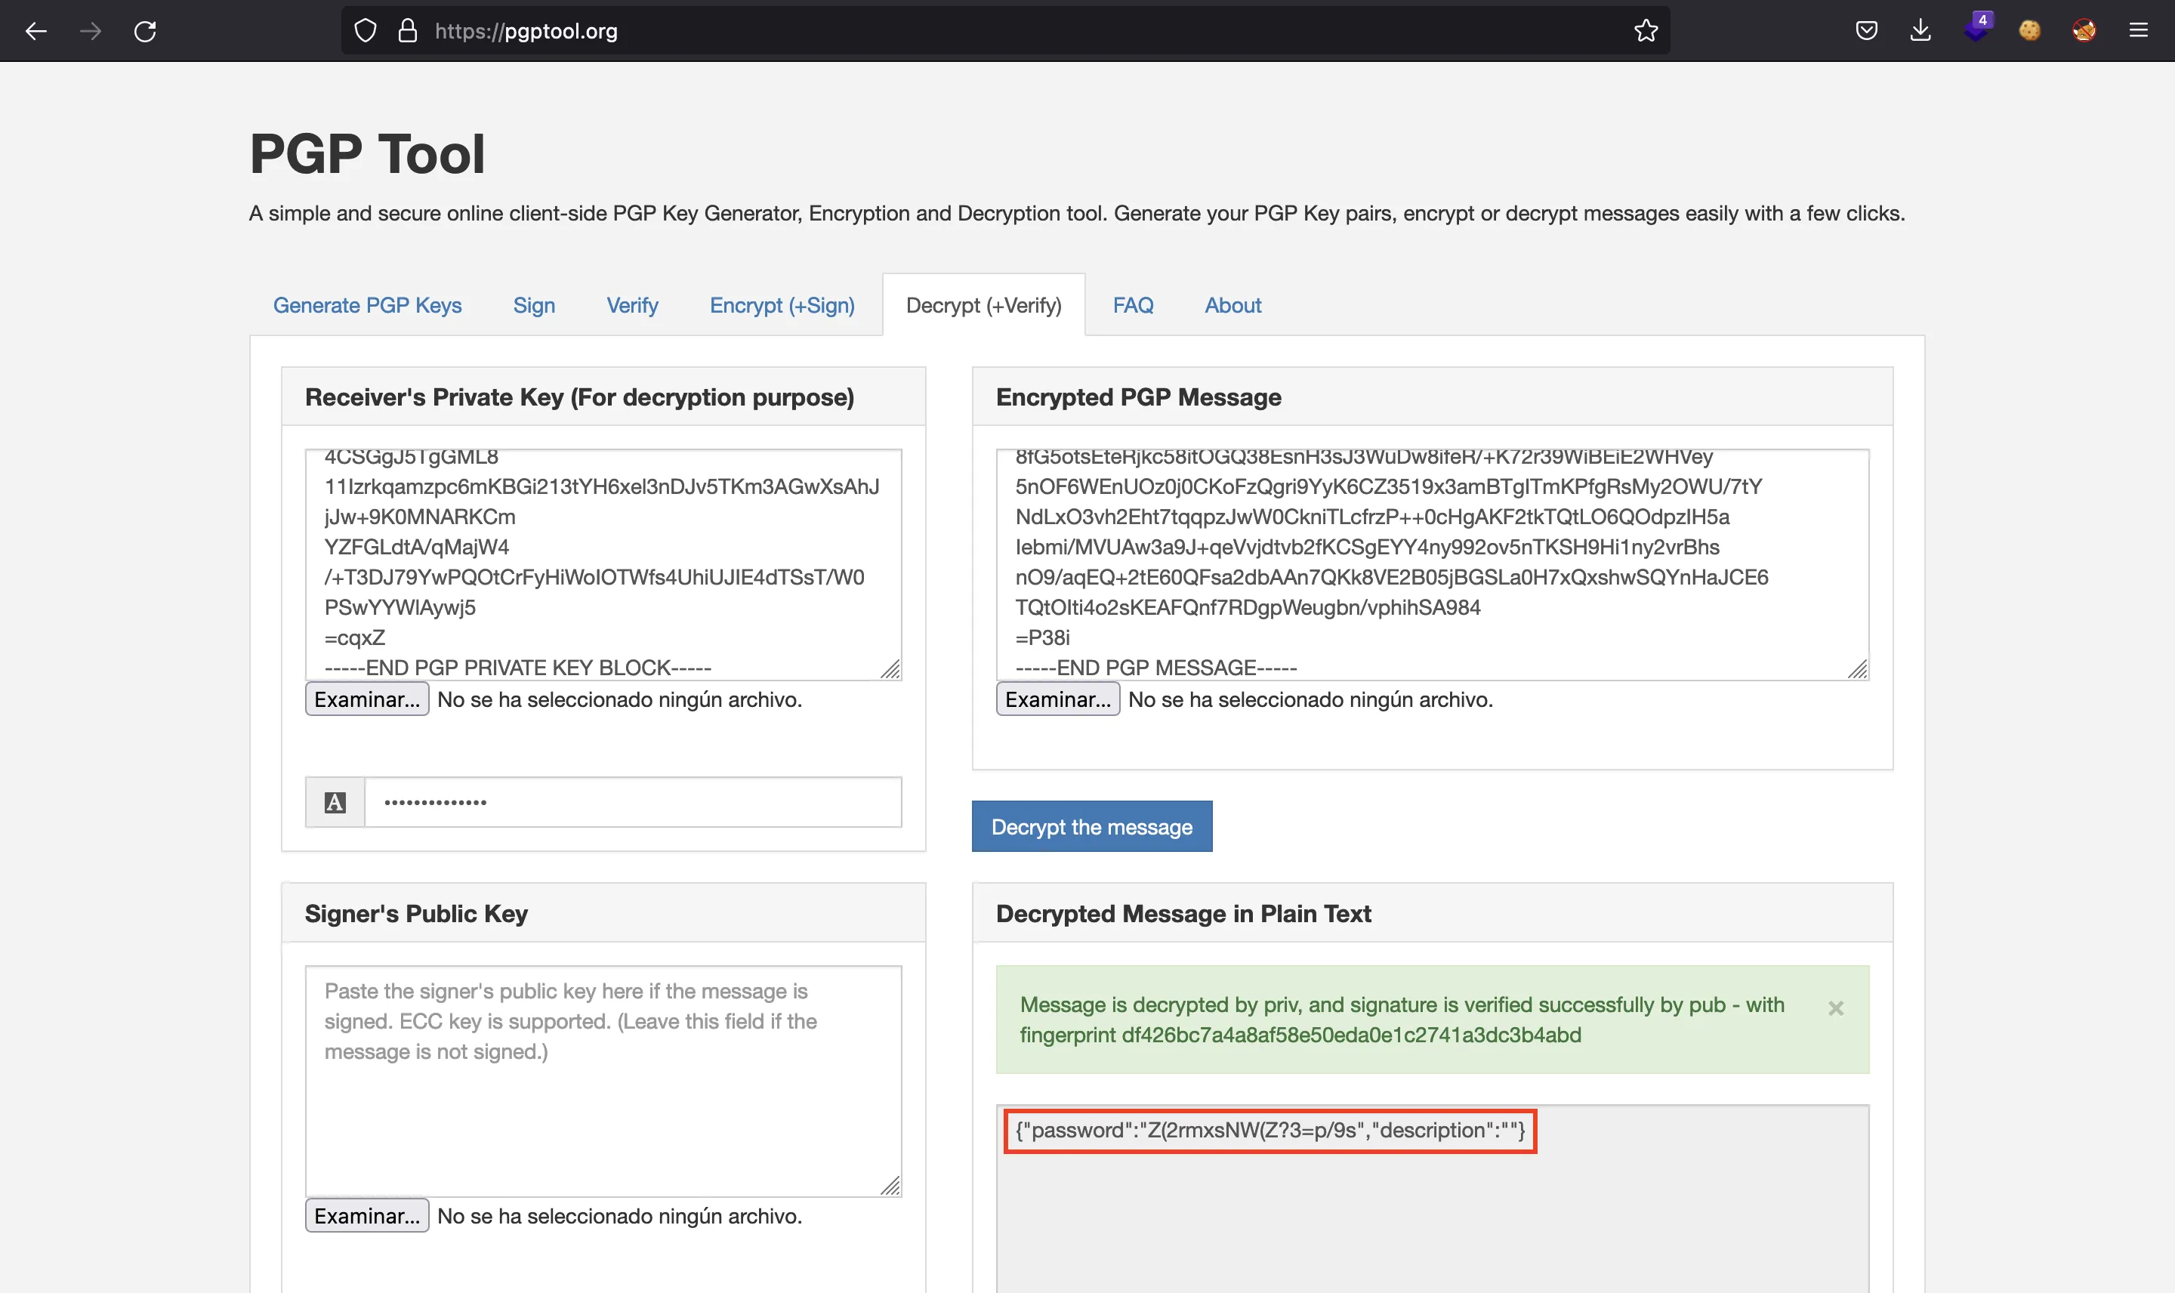
Task: Bookmark this page with the star icon
Action: point(1646,32)
